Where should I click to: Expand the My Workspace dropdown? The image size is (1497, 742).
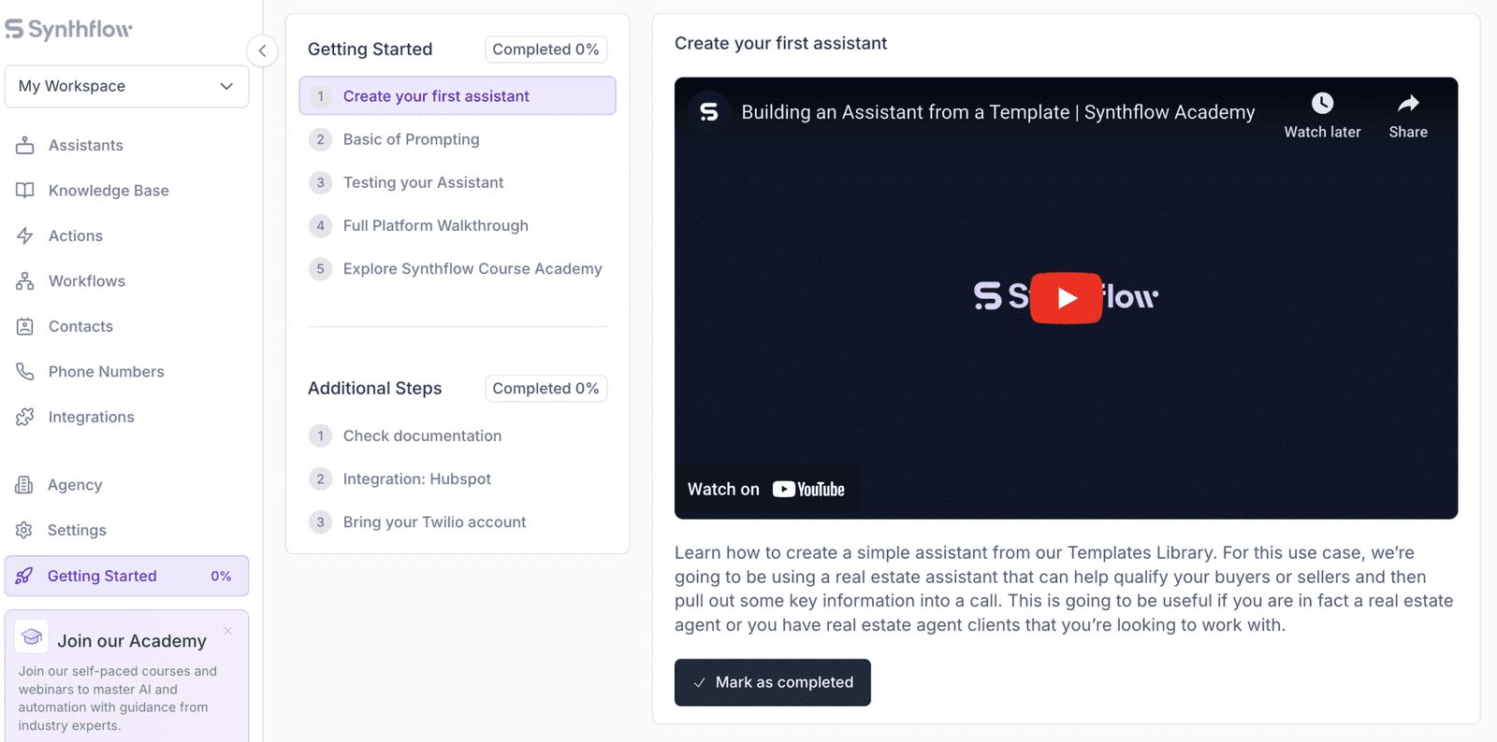(x=126, y=86)
